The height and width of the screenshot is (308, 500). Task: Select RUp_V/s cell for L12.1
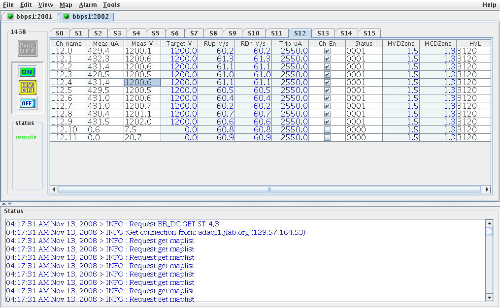pos(217,59)
